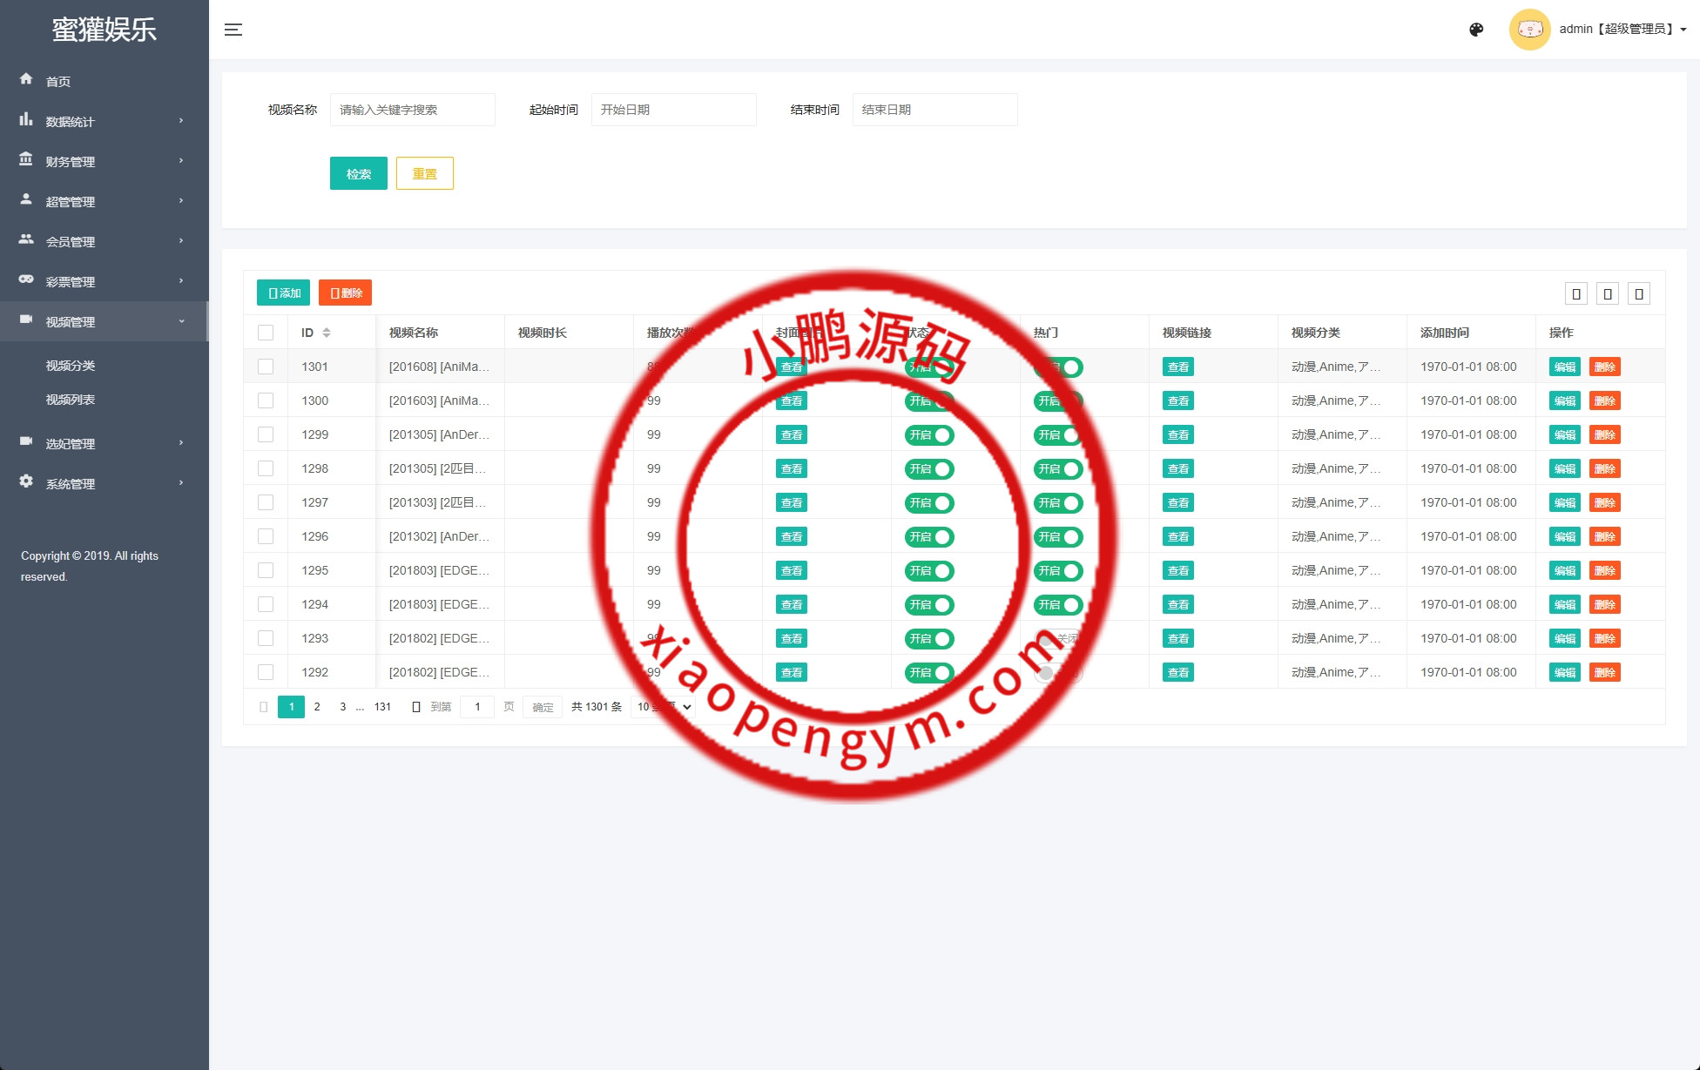The width and height of the screenshot is (1700, 1070).
Task: Click the 检索 search button
Action: 358,173
